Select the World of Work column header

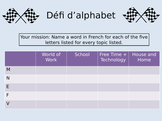(51, 59)
